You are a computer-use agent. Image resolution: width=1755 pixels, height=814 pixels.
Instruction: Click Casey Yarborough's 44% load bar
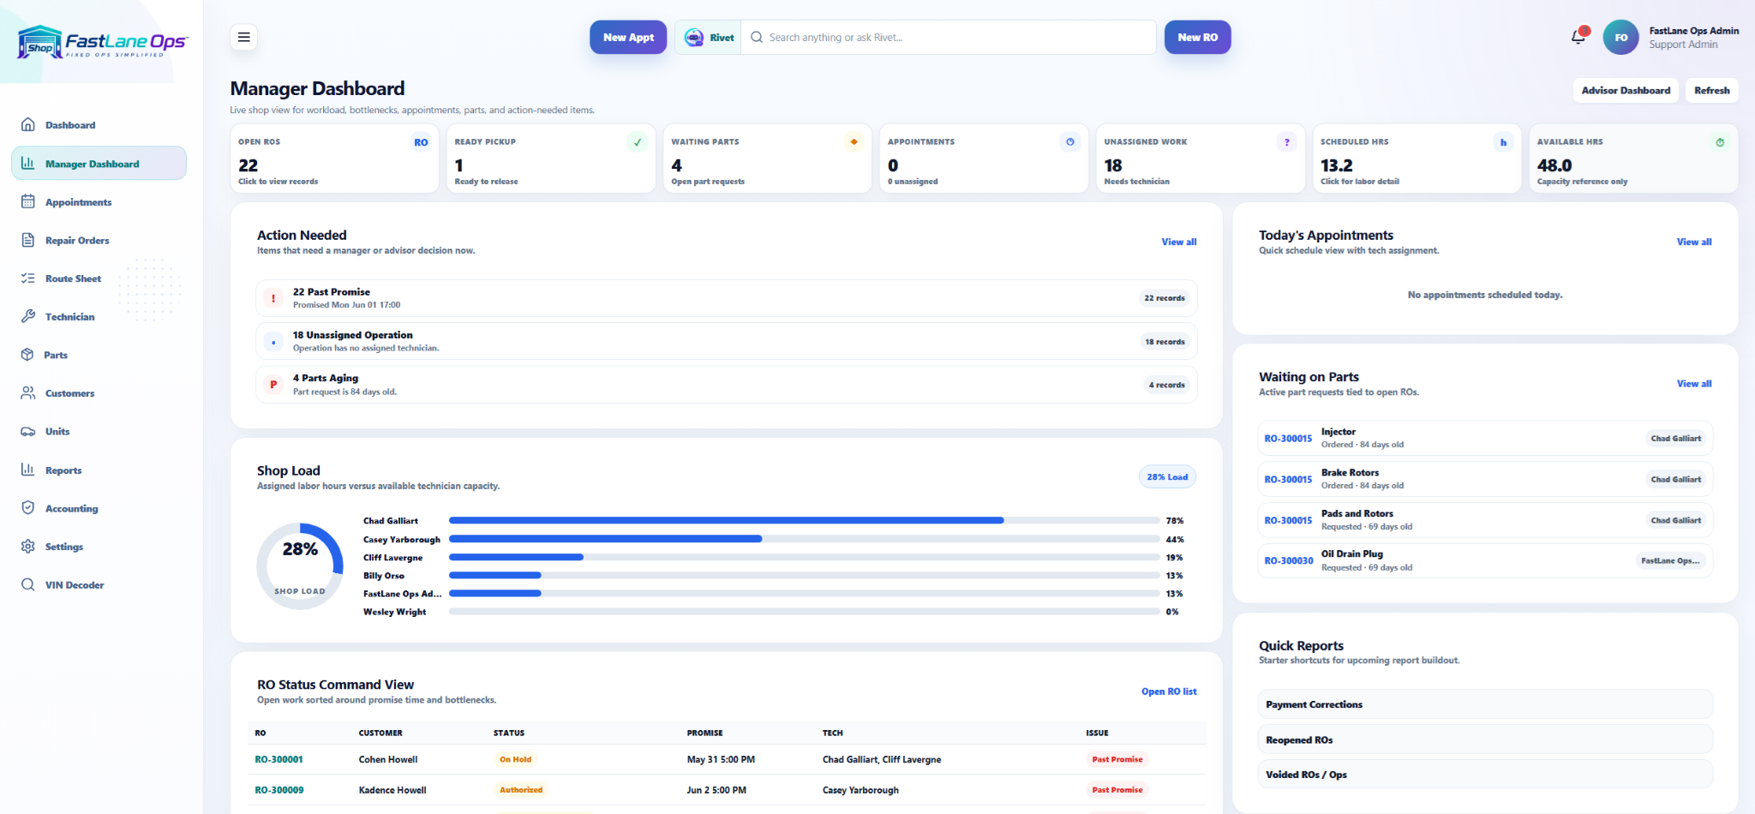804,539
